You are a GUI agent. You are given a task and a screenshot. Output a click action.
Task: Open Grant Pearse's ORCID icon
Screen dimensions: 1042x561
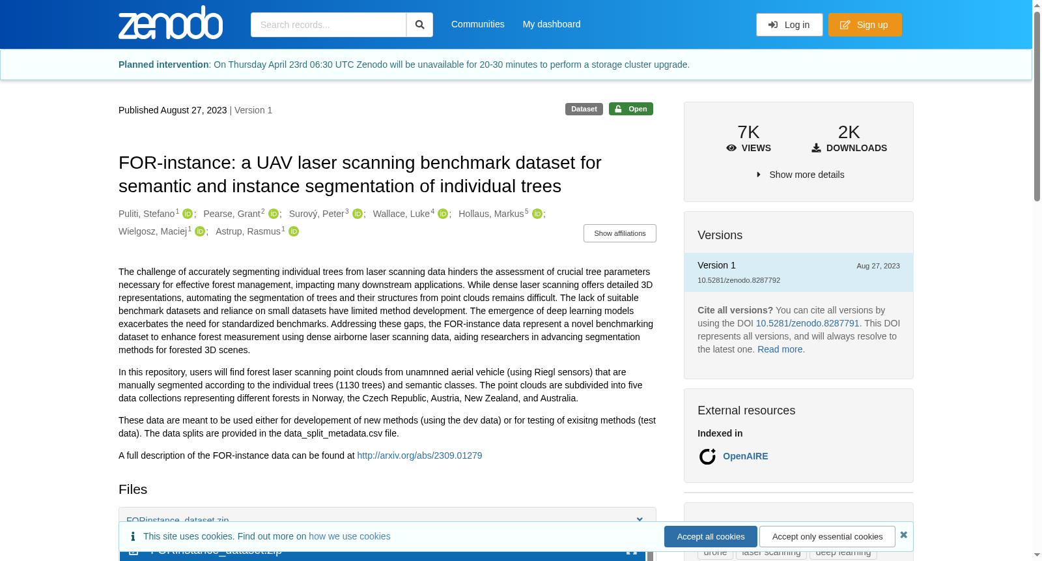[x=274, y=214]
